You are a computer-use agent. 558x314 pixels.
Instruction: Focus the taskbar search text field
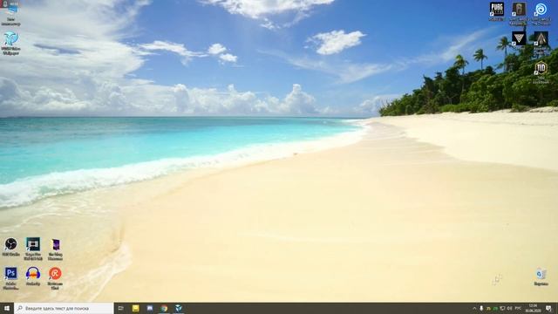coord(64,308)
